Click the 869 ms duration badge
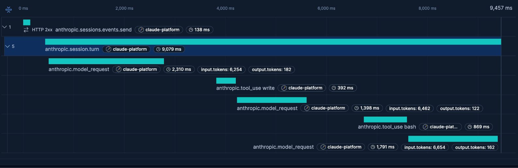This screenshot has height=168, width=518. [479, 127]
